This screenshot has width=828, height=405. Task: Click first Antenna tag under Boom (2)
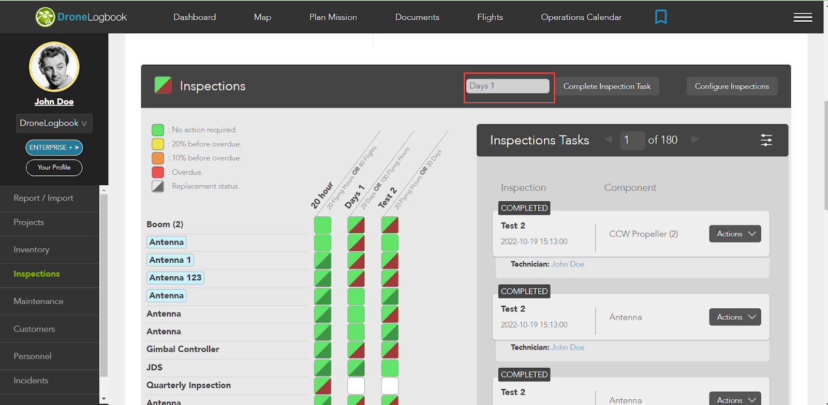point(167,242)
